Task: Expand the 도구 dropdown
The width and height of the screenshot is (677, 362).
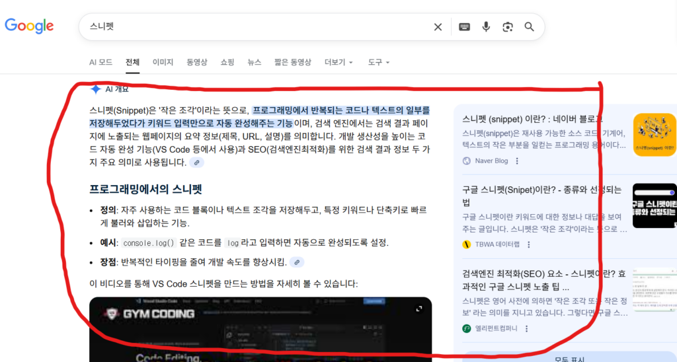Action: click(x=379, y=62)
